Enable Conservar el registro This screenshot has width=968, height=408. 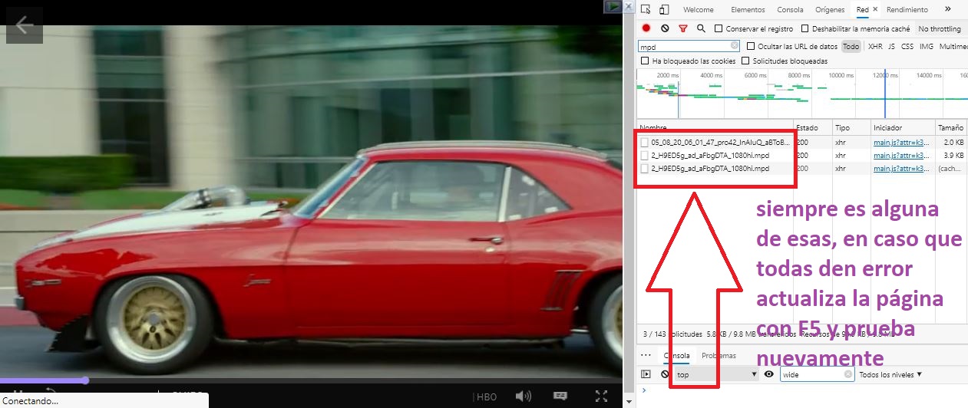tap(719, 28)
